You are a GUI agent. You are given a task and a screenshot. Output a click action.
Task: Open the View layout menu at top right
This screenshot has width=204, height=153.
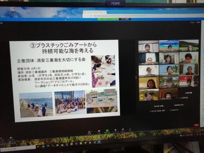[198, 22]
